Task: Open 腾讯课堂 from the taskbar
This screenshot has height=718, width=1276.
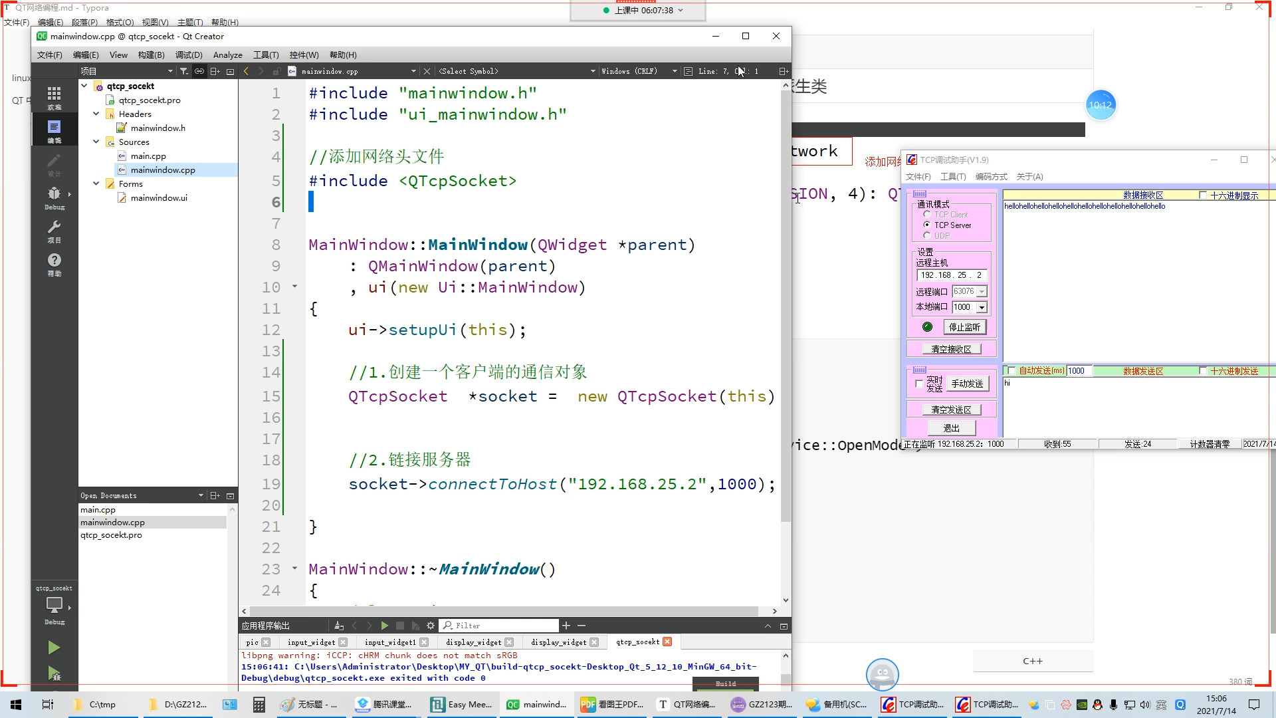Action: pyautogui.click(x=384, y=704)
